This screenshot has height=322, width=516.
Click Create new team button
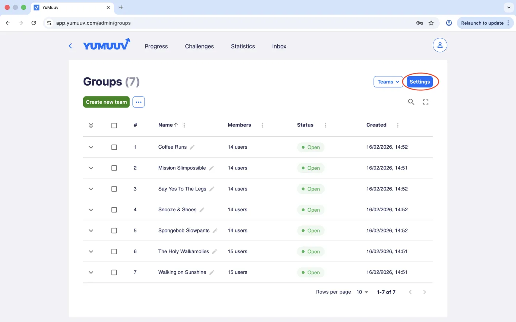(x=107, y=102)
